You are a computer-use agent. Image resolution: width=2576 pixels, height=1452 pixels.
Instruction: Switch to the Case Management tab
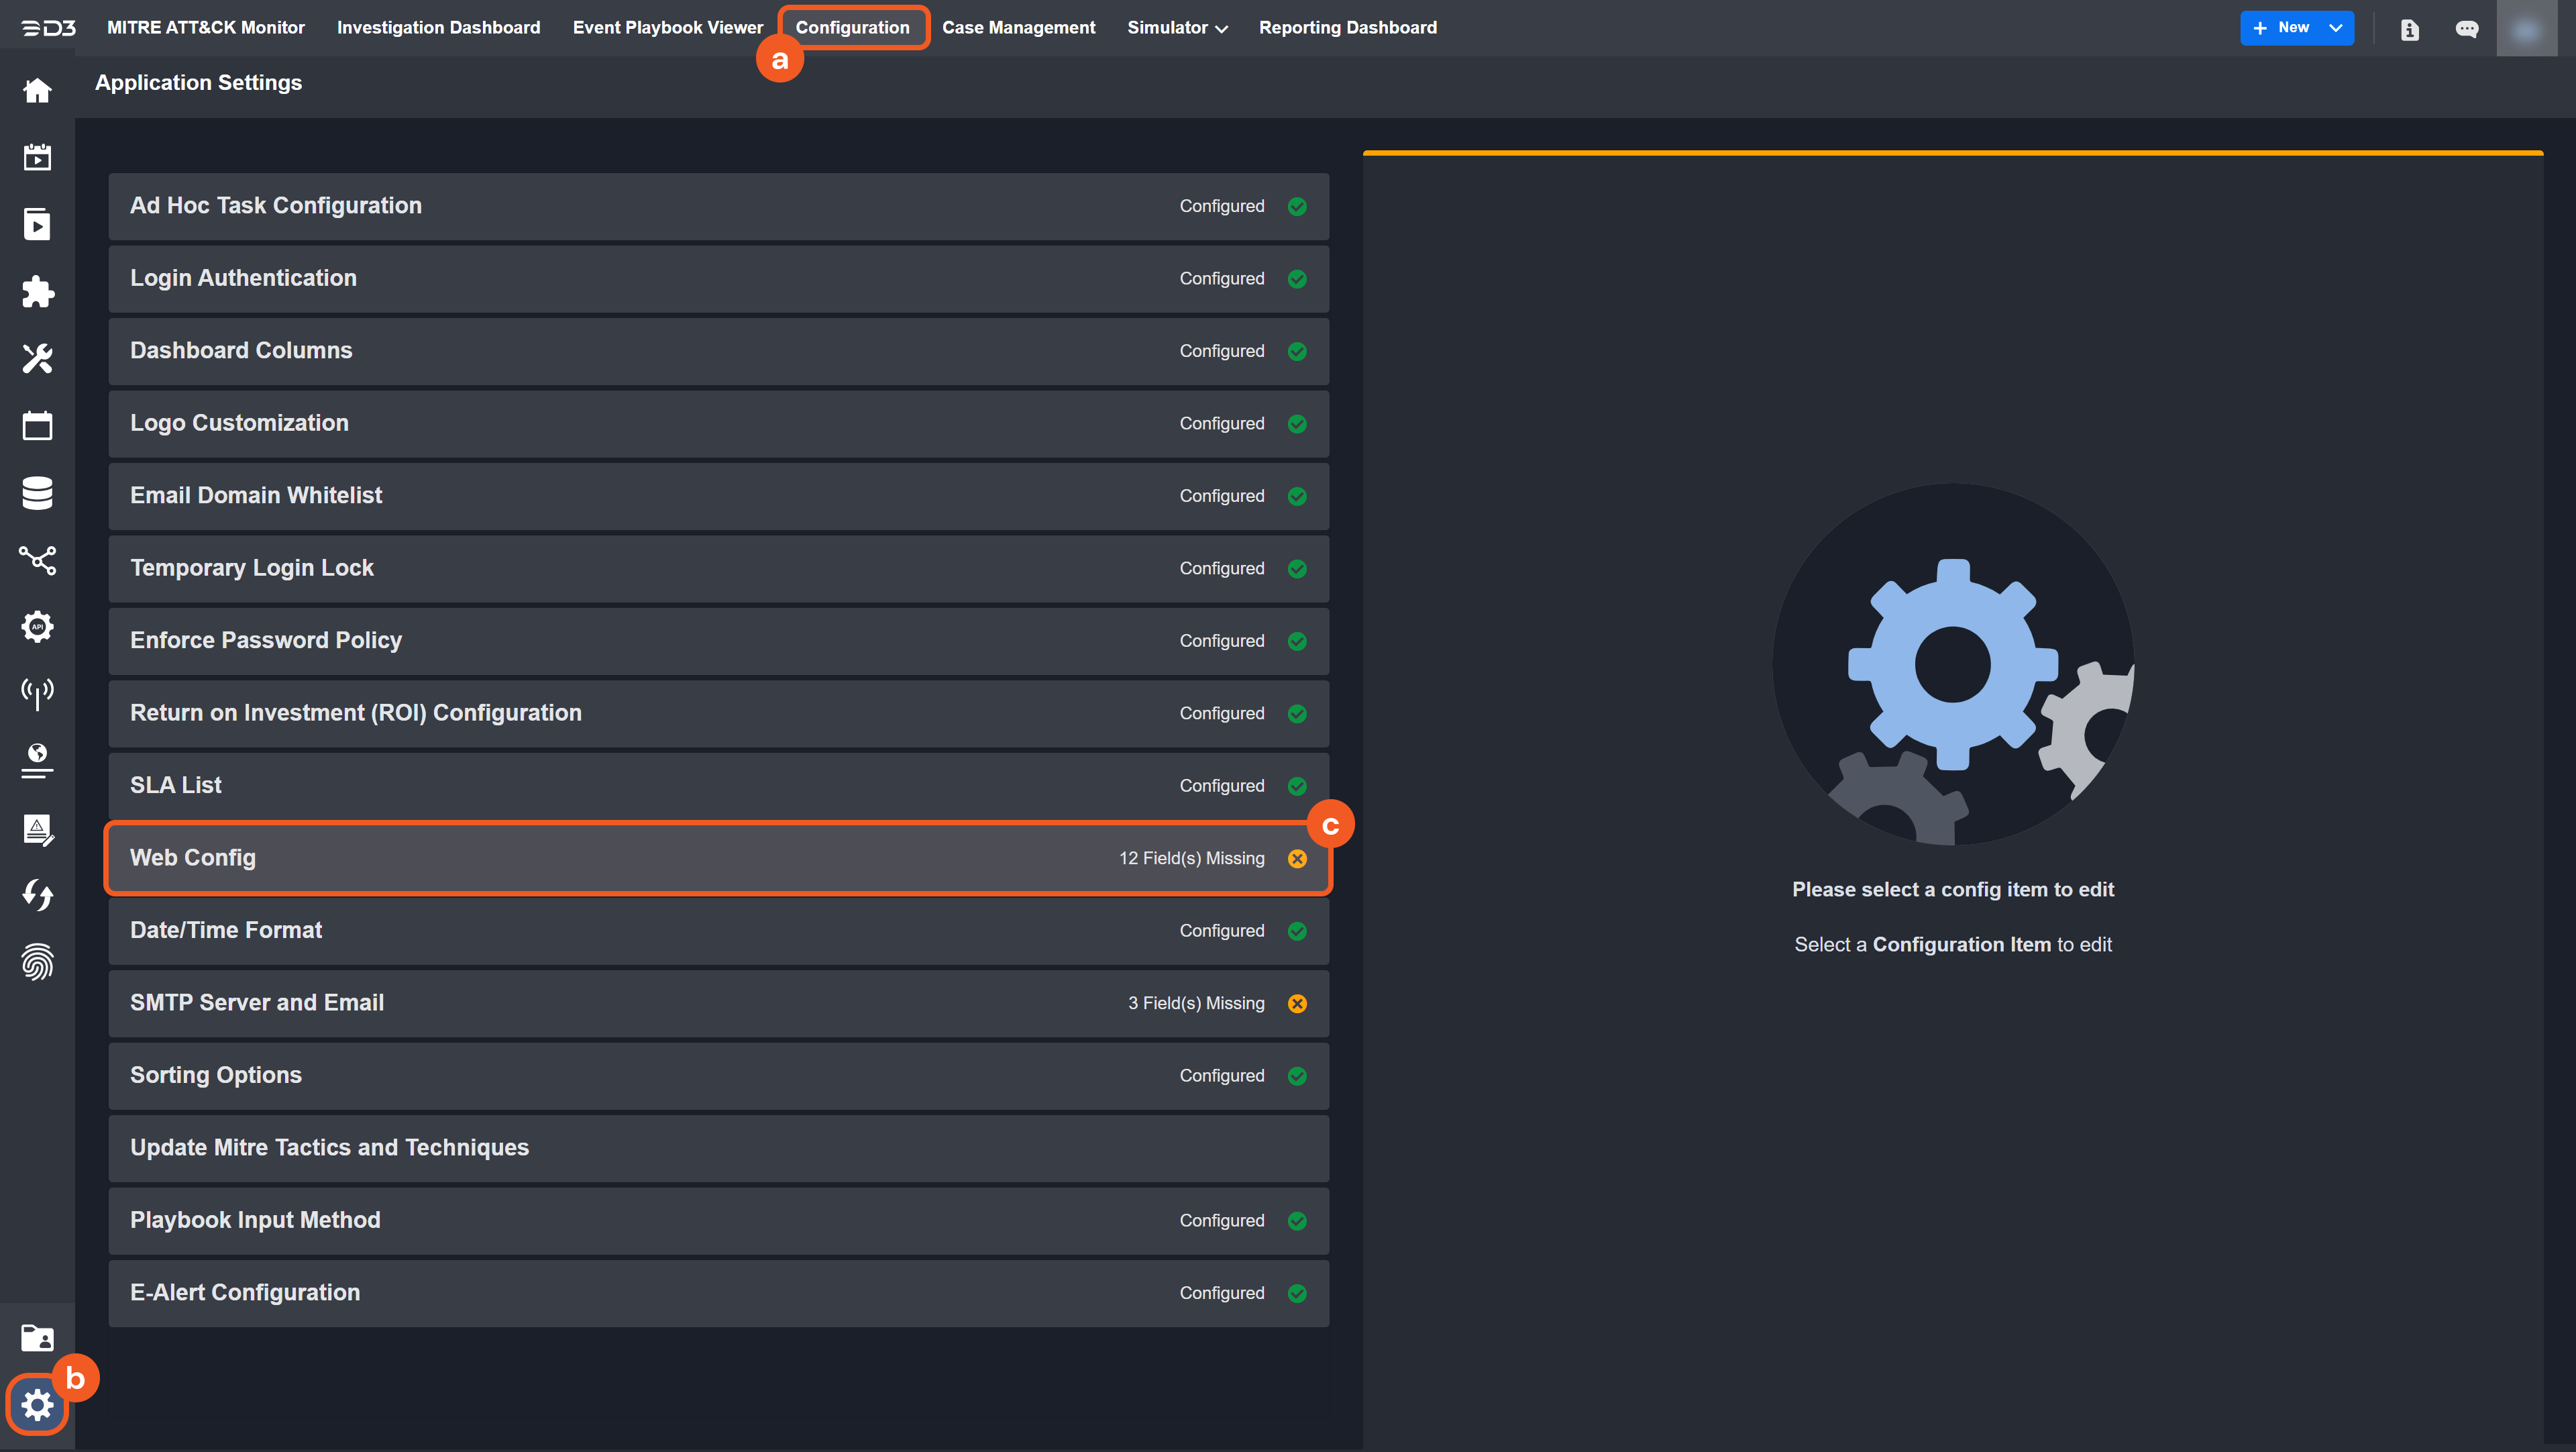point(1018,28)
